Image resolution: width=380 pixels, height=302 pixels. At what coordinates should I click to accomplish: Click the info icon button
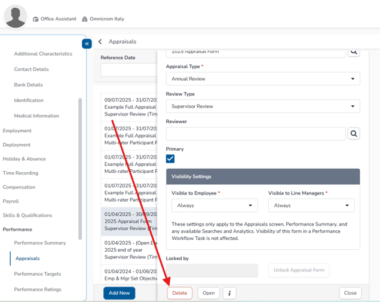coord(229,293)
